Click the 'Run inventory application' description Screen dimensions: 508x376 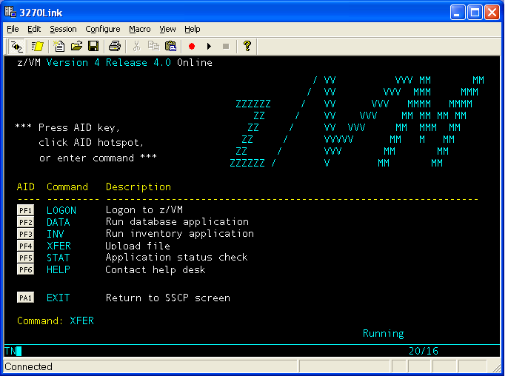point(180,234)
